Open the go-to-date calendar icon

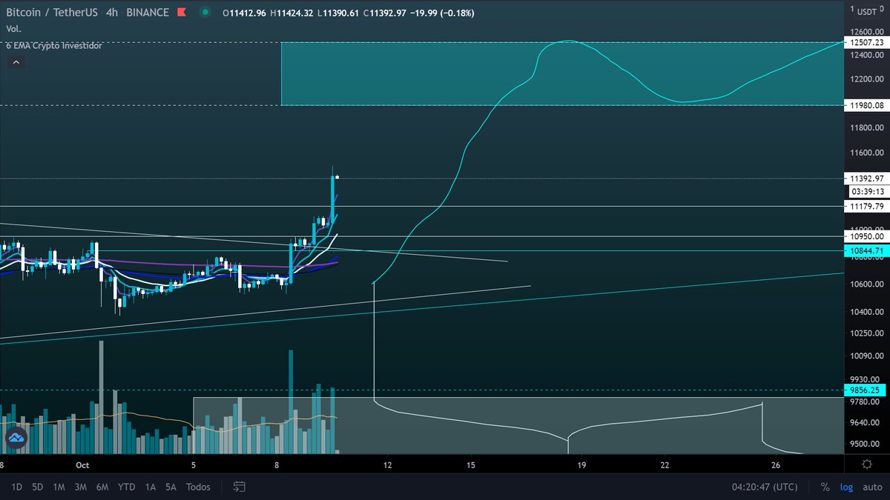point(239,487)
